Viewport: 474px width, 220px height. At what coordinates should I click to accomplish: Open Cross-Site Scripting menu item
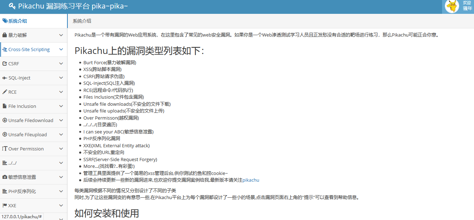(x=33, y=49)
